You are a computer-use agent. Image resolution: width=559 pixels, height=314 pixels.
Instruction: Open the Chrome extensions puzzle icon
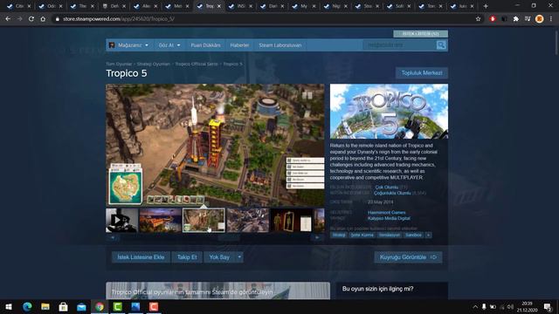[x=515, y=19]
